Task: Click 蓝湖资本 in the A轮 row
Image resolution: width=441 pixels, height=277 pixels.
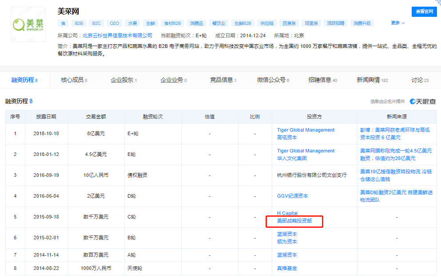Action: pos(287,255)
